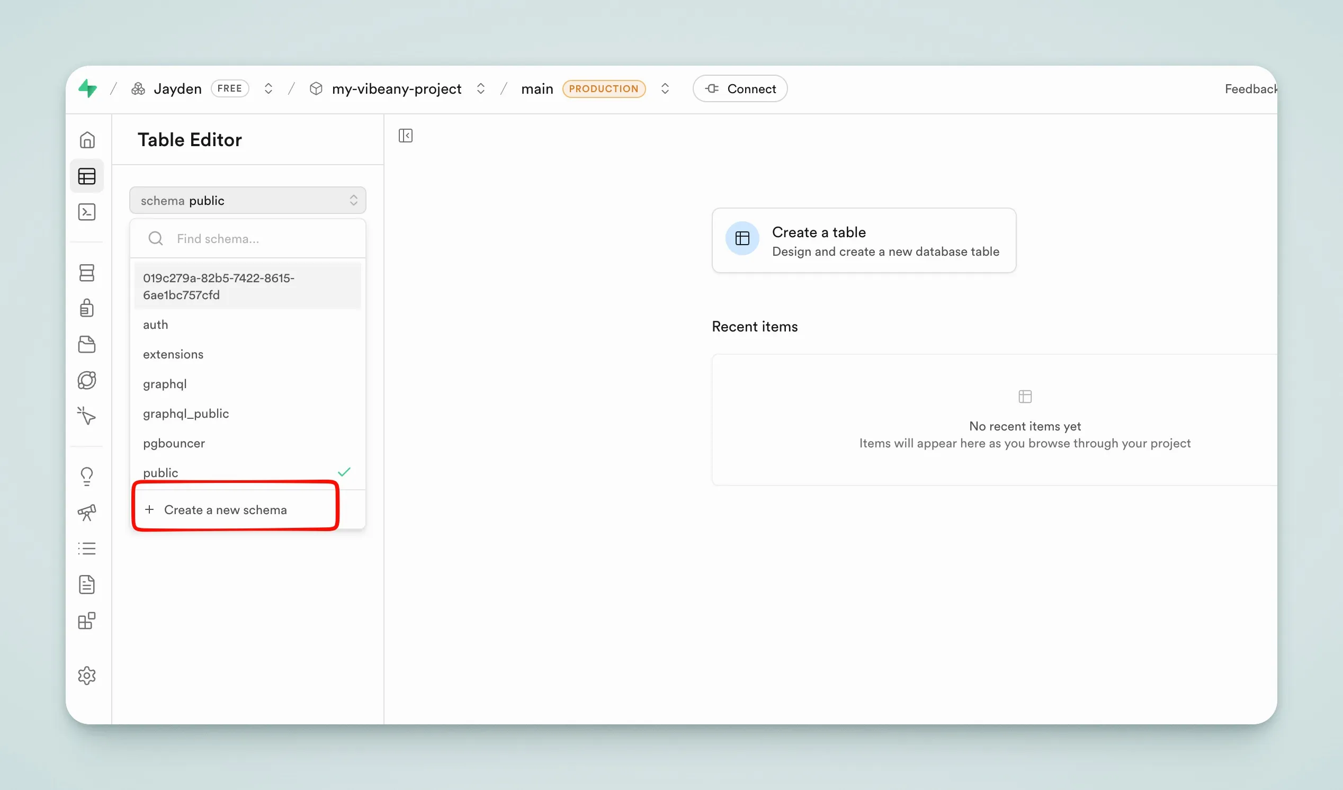Click Create a new schema

225,510
